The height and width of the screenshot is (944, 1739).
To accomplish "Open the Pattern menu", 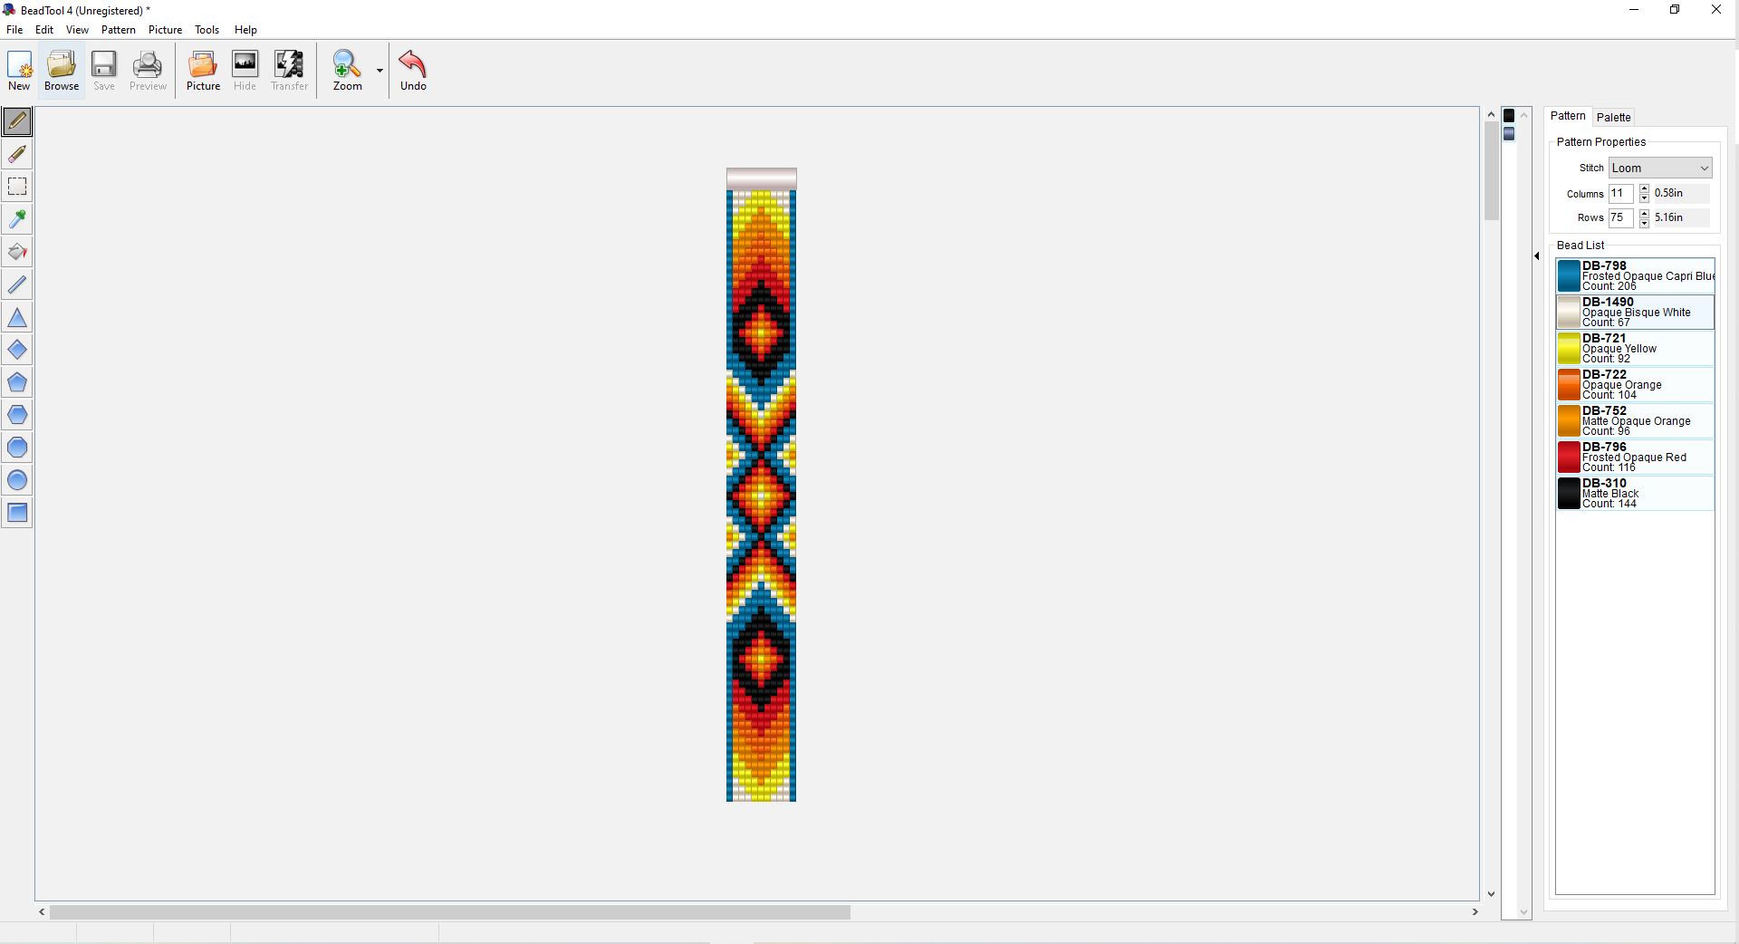I will tap(119, 29).
